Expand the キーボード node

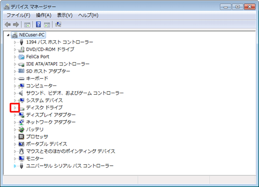[15, 79]
